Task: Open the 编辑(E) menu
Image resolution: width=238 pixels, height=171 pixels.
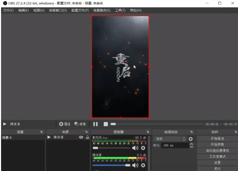Action: [x=23, y=10]
